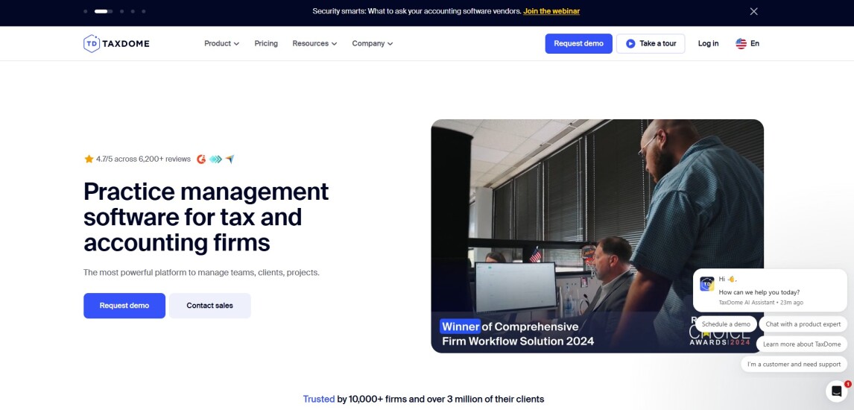The height and width of the screenshot is (410, 854).
Task: Close the top announcement banner
Action: pyautogui.click(x=753, y=11)
